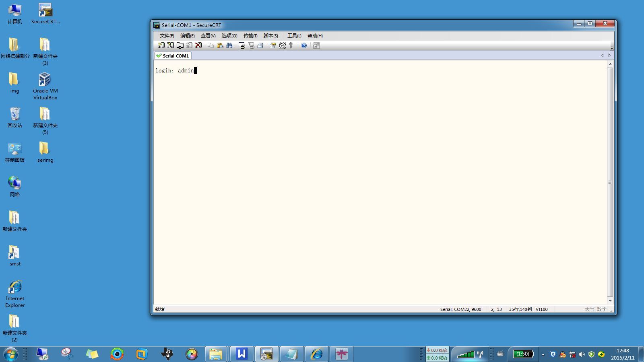
Task: Click the Quick Connect lightning icon
Action: 171,45
